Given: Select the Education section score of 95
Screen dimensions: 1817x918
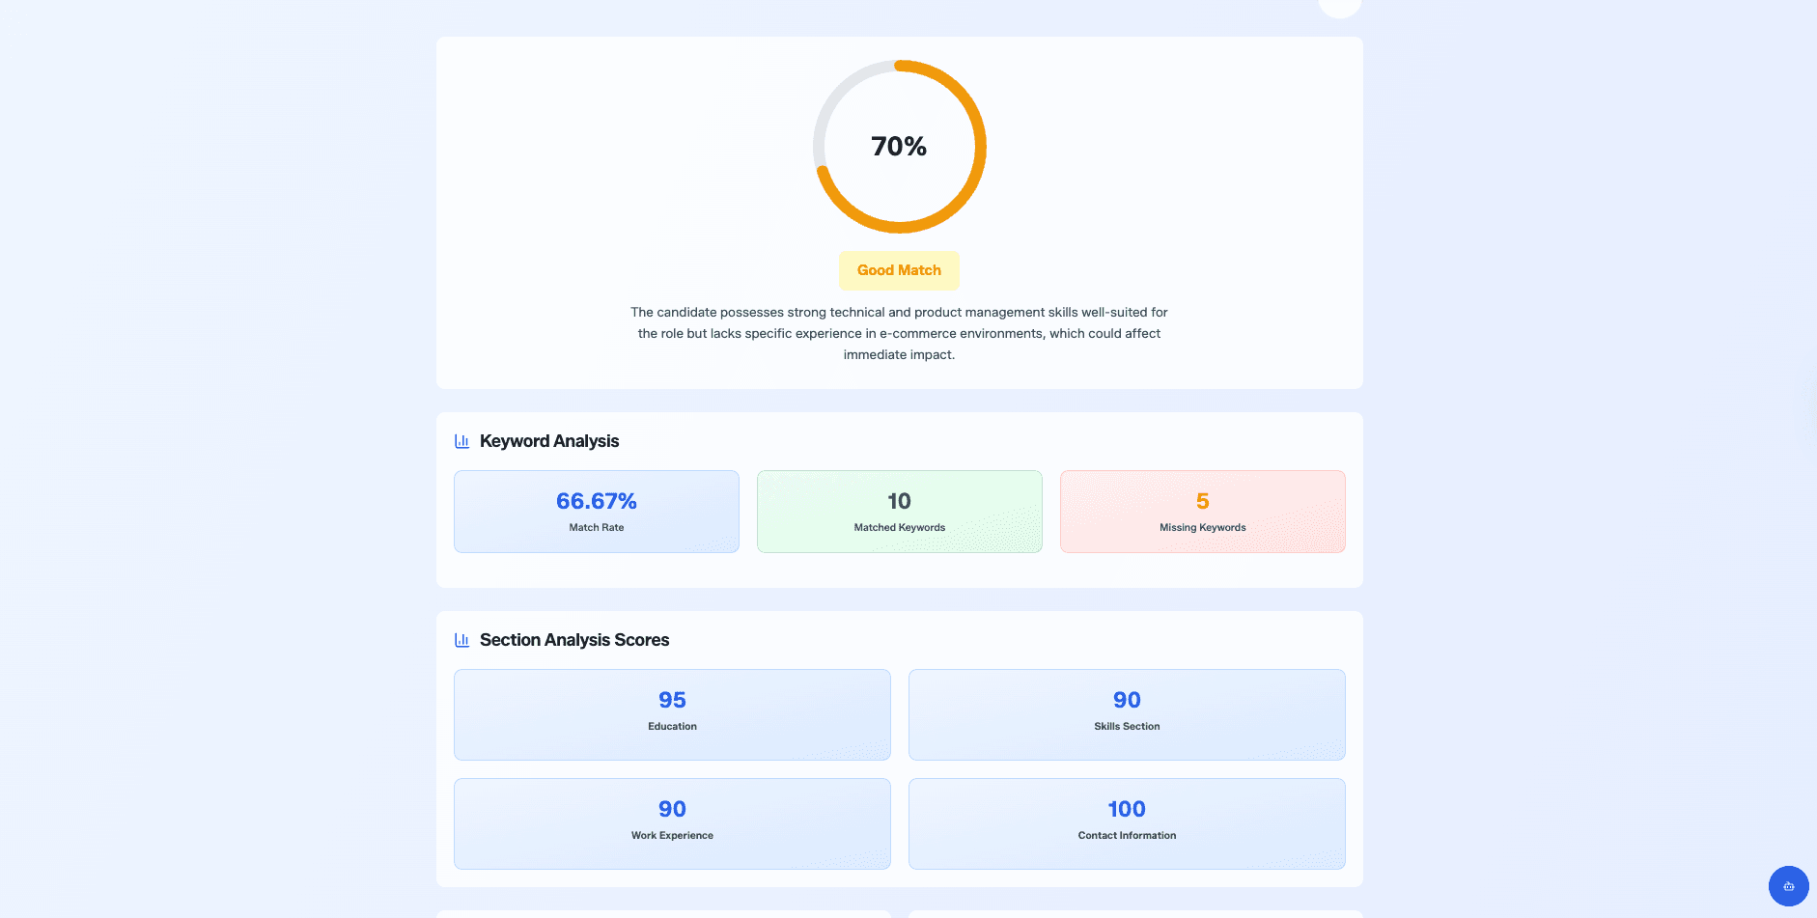Looking at the screenshot, I should point(672,700).
